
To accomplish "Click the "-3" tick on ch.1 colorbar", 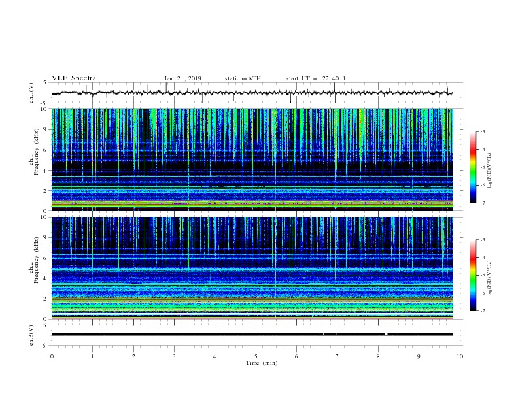I will [482, 131].
